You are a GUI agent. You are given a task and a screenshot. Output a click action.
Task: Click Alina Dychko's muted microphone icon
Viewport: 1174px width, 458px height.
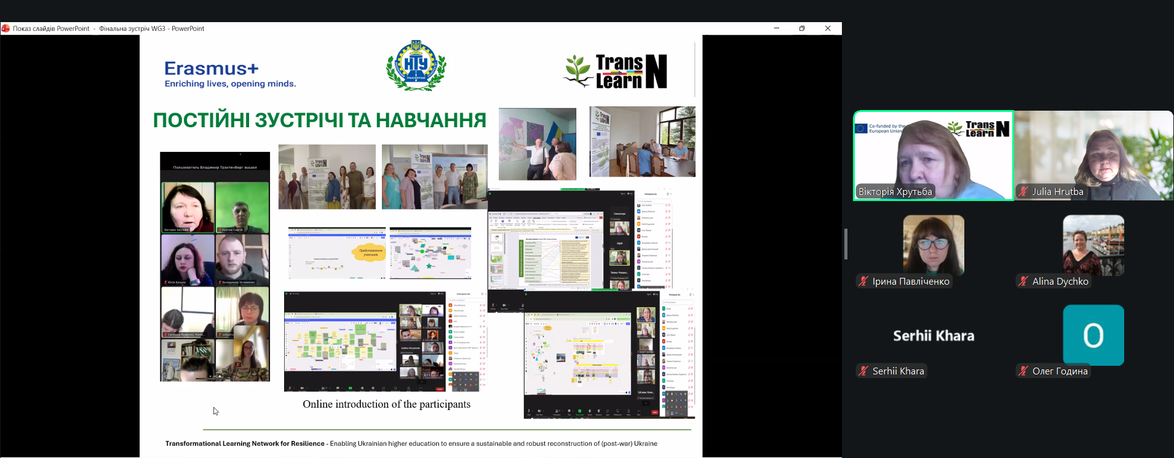(1023, 282)
